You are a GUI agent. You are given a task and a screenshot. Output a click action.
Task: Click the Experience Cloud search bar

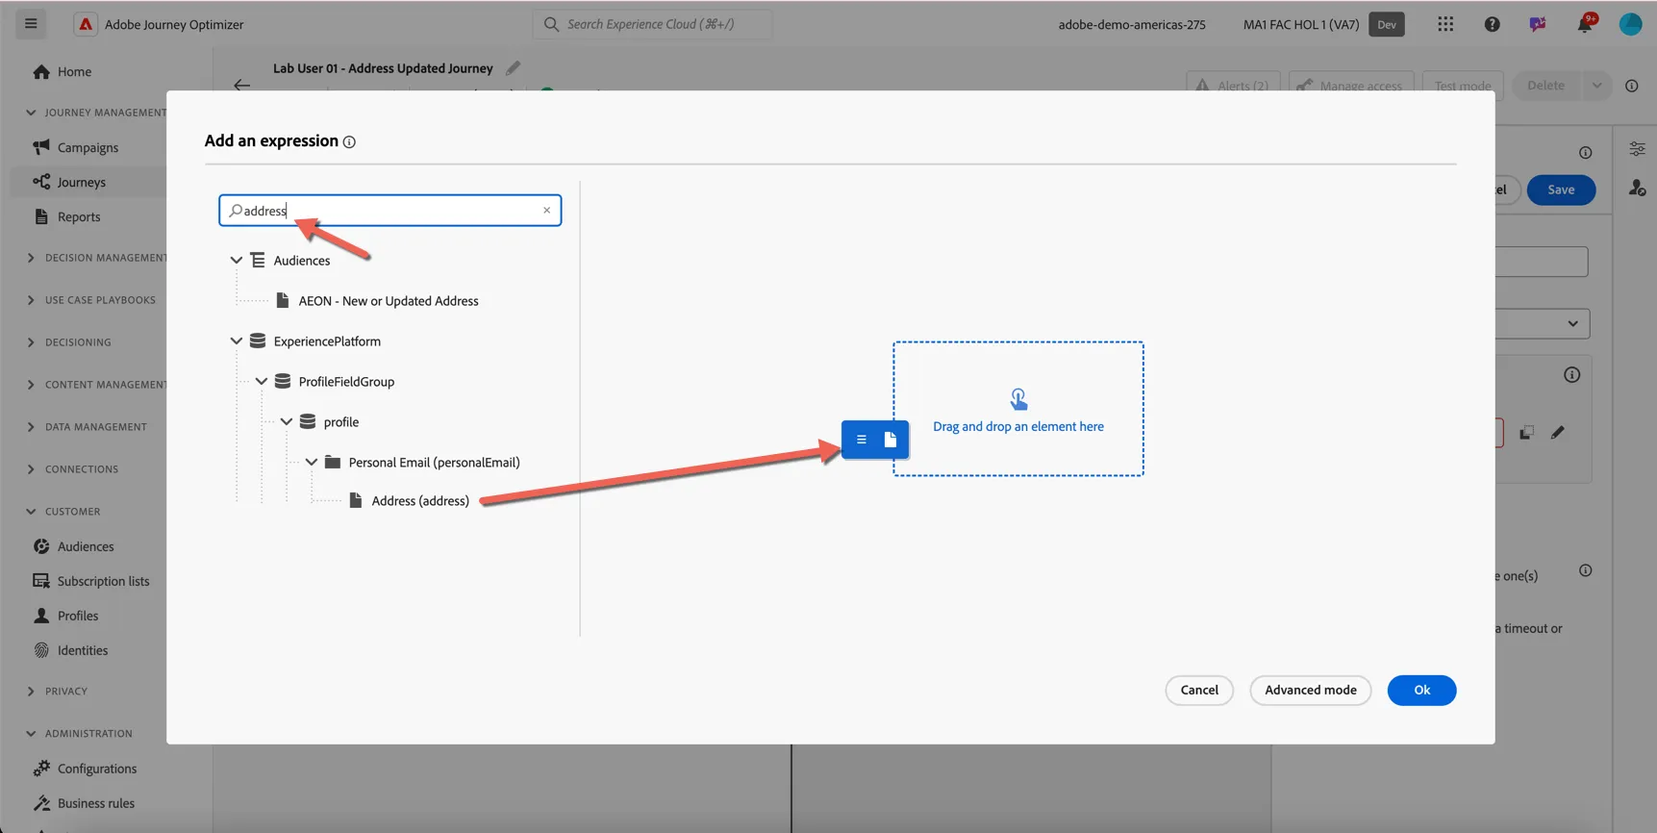point(652,24)
